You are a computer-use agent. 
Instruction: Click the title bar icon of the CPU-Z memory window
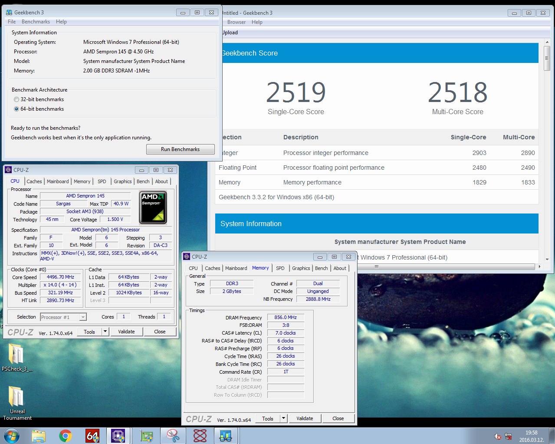tap(187, 257)
